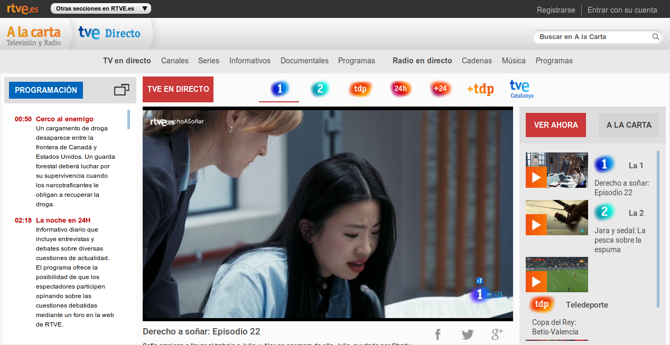Select the tdp channel logo

(x=360, y=89)
